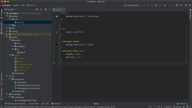
Task: Click the lightgray color swatch in gutter
Action: pyautogui.click(x=57, y=16)
